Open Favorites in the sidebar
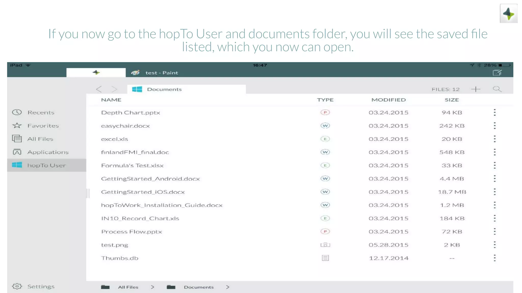Screen dimensions: 522x293 tap(35, 126)
